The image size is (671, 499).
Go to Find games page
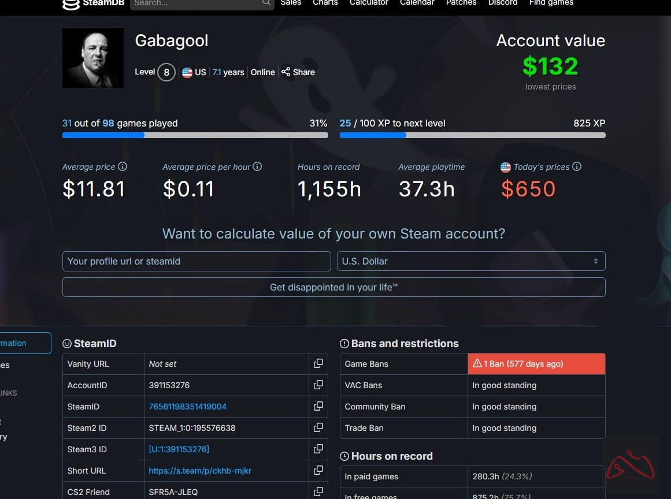pyautogui.click(x=551, y=3)
